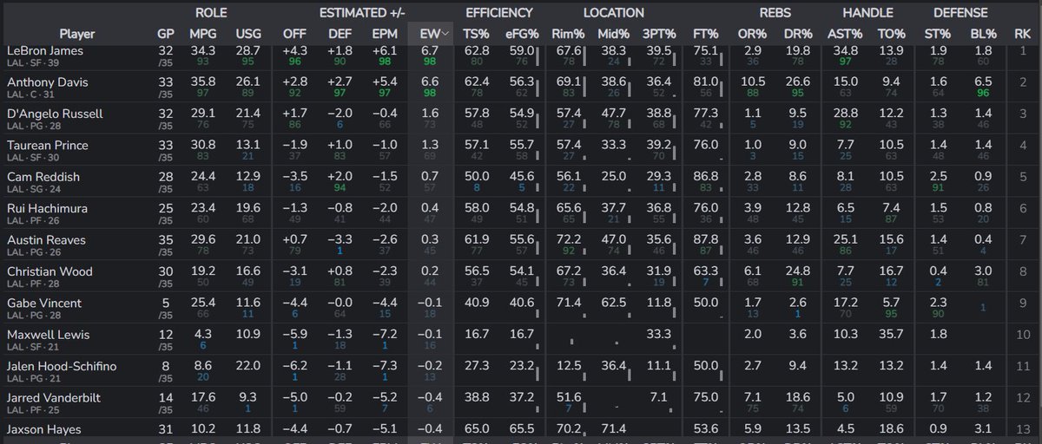Image resolution: width=1042 pixels, height=444 pixels.
Task: Sort by the TS% column header
Action: (478, 35)
